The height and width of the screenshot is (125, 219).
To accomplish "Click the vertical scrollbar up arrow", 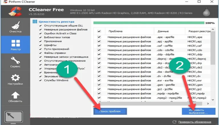I will click(x=213, y=29).
